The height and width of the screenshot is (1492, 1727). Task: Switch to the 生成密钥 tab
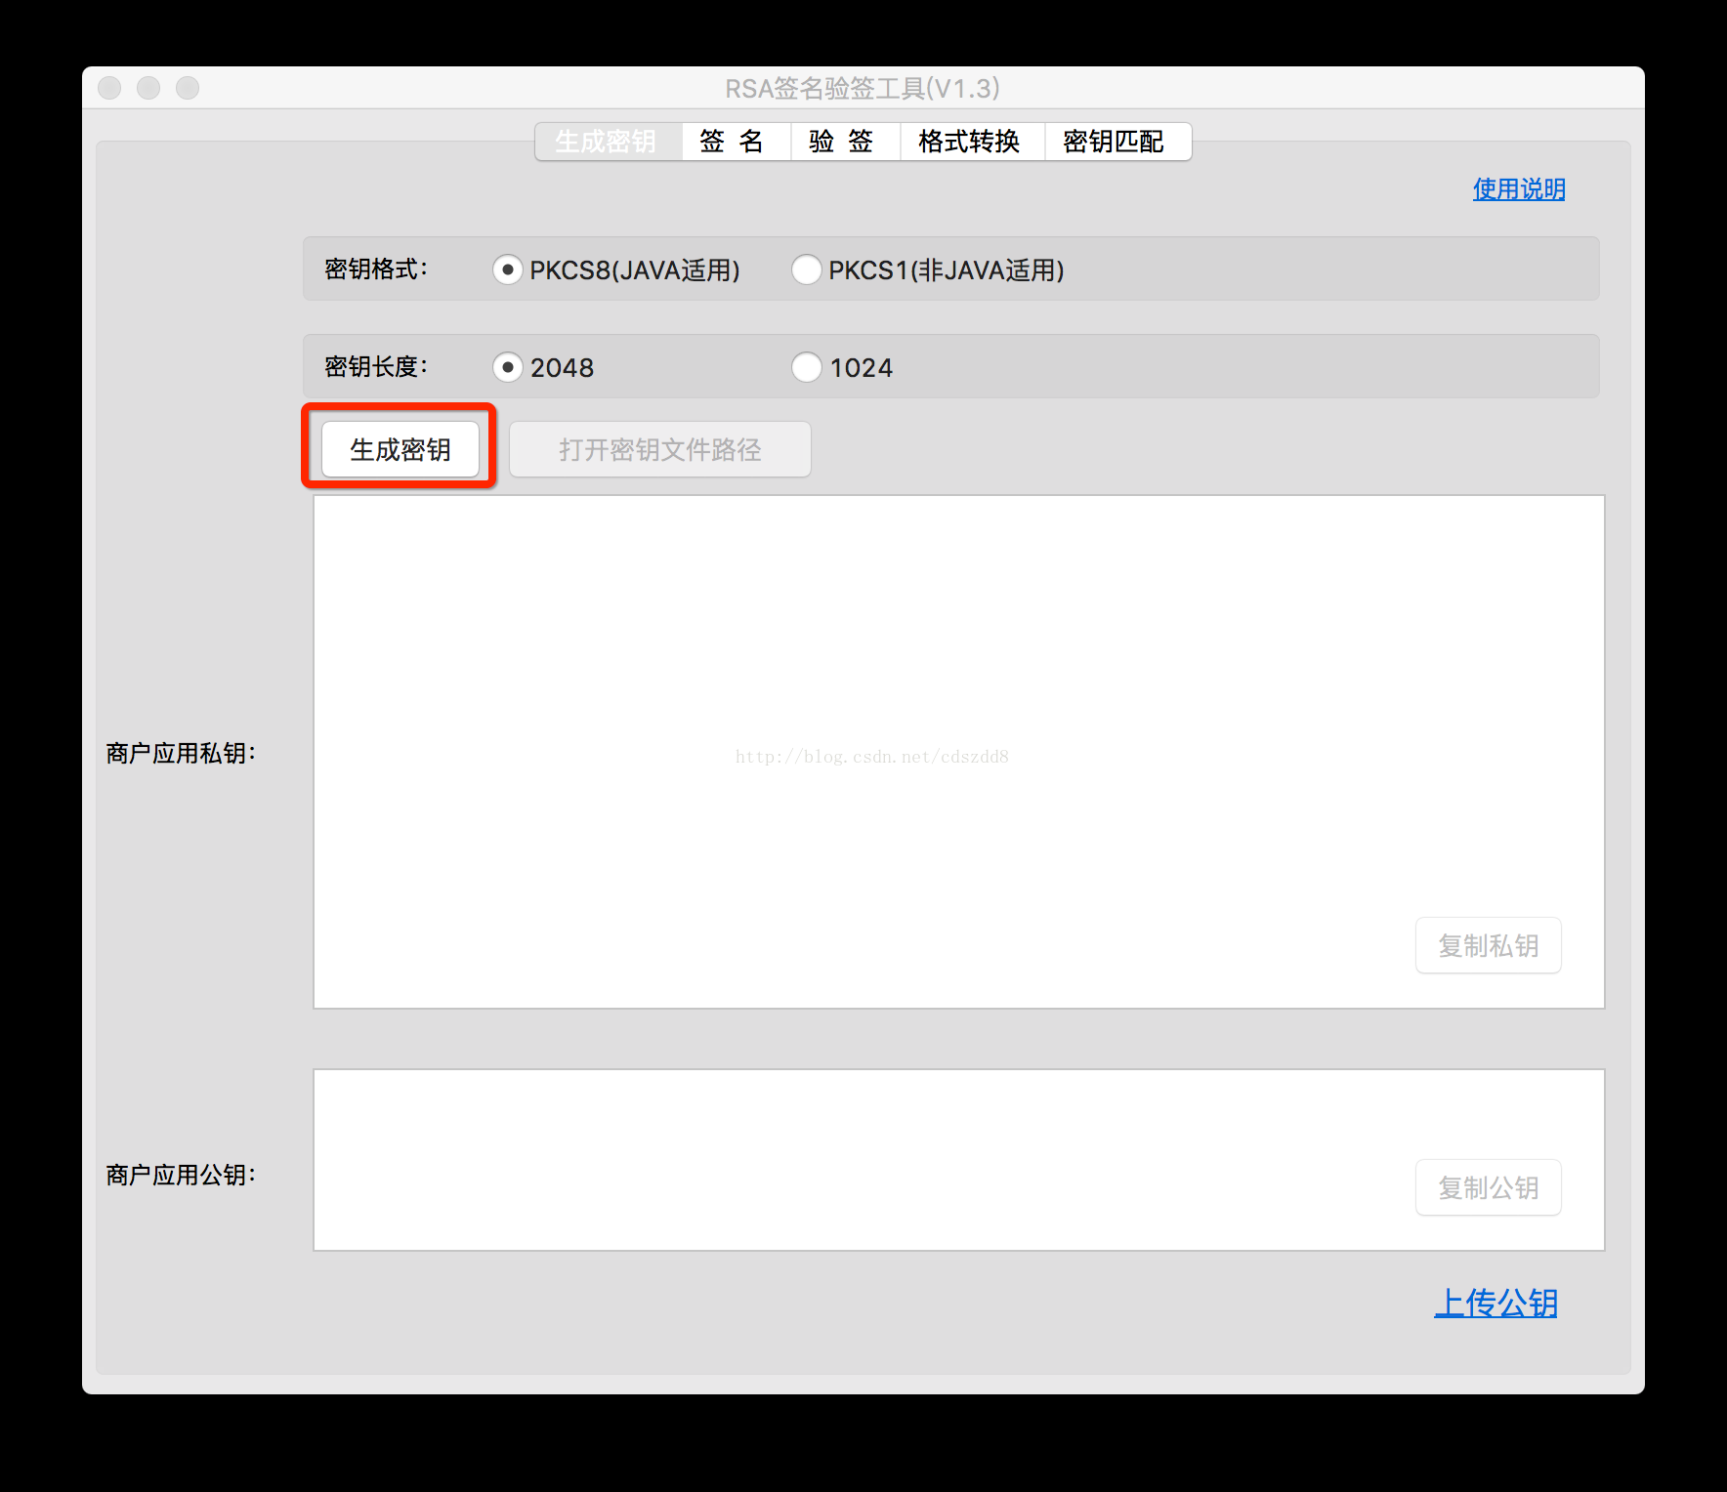click(608, 142)
